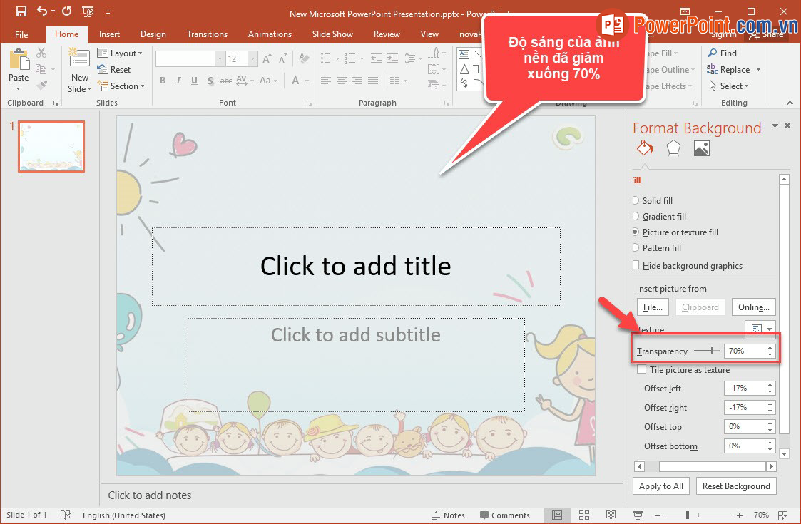The height and width of the screenshot is (524, 801).
Task: Expand the Layout dropdown
Action: click(120, 53)
